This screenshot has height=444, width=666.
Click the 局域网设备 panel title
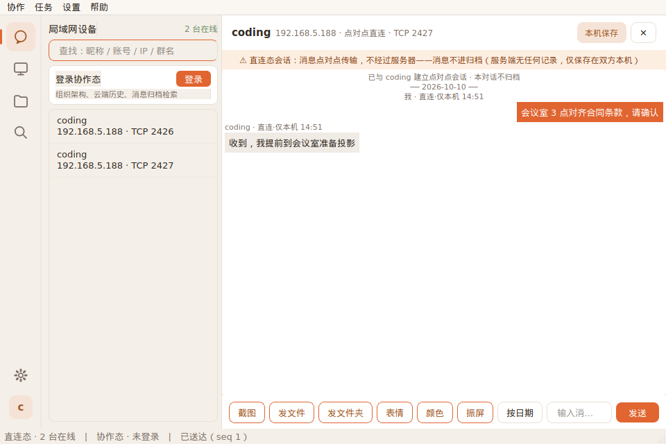pyautogui.click(x=73, y=29)
